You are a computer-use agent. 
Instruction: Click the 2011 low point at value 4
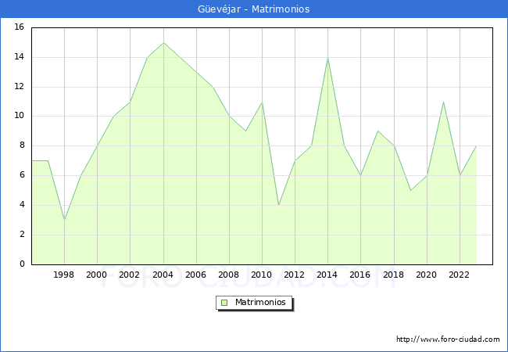click(x=279, y=205)
